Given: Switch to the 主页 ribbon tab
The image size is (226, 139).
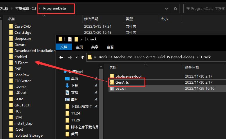Looking at the screenshot, I should (x=79, y=47).
